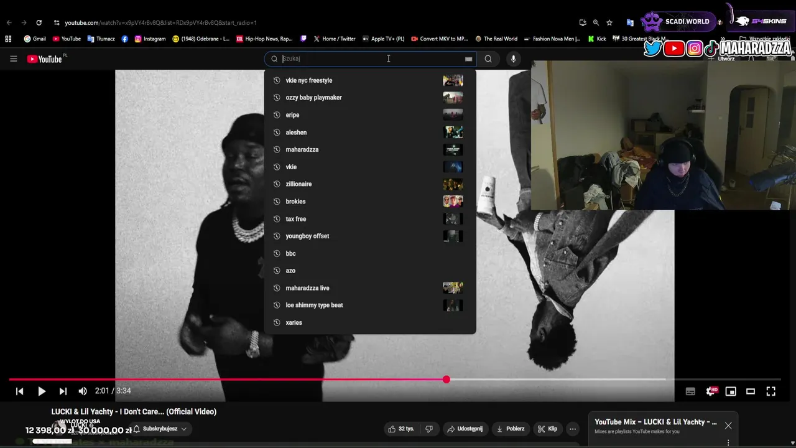Image resolution: width=796 pixels, height=448 pixels.
Task: Mute the video with speaker icon
Action: click(x=83, y=391)
